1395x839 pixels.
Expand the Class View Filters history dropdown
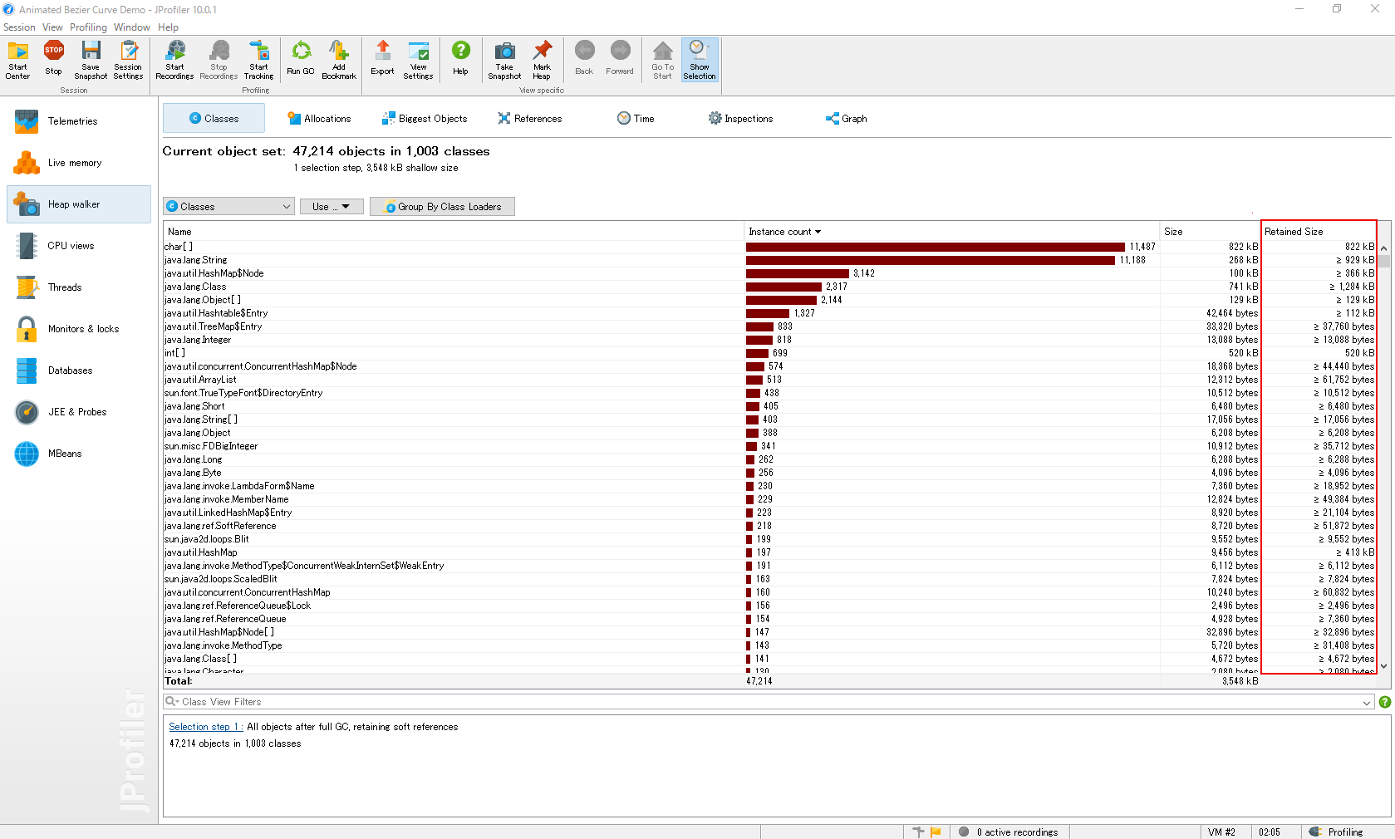[x=1367, y=703]
